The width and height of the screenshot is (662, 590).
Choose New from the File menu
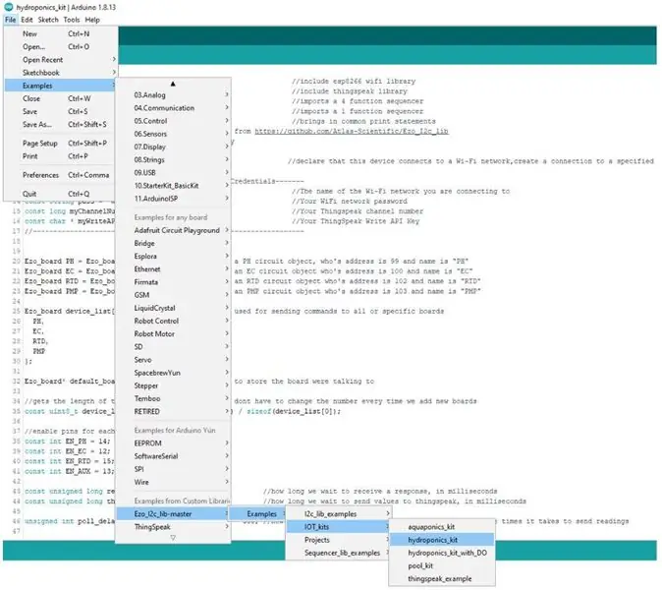tap(61, 33)
